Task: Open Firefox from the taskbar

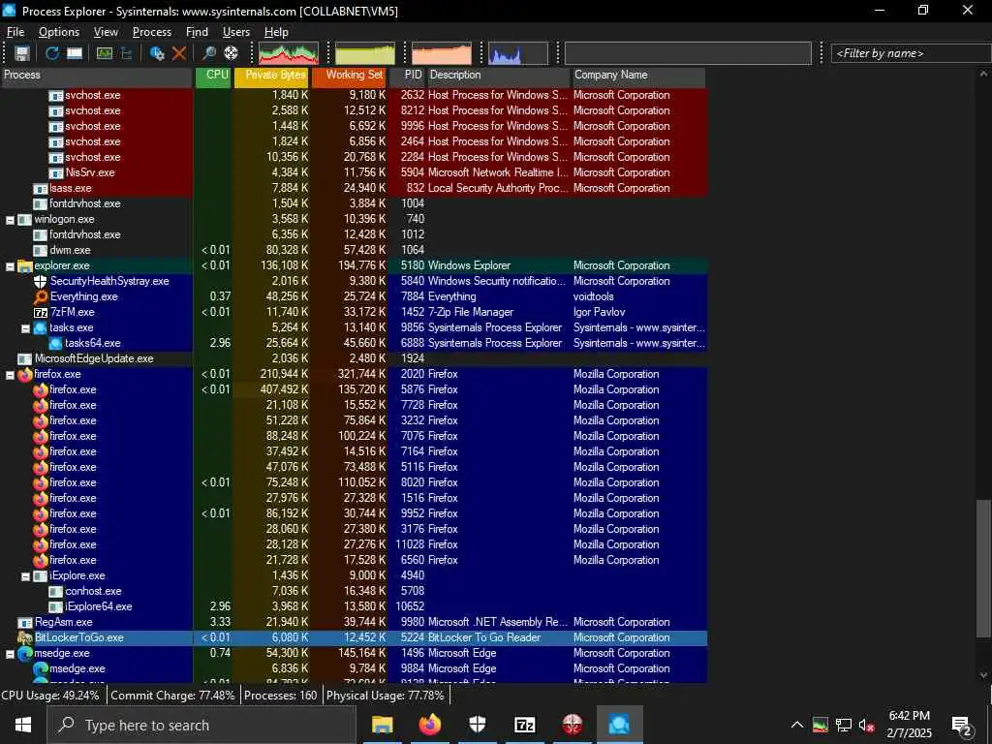Action: [429, 725]
